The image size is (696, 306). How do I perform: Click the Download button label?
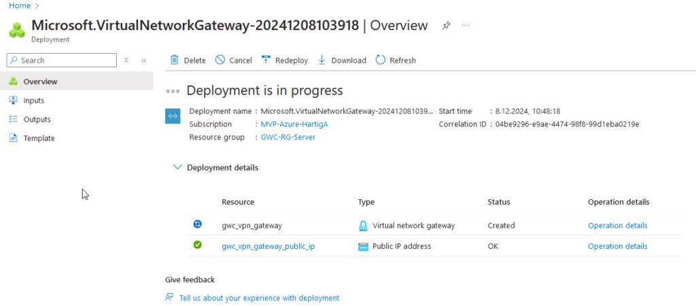(349, 61)
